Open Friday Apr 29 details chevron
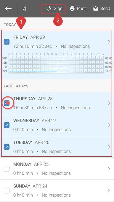 (x=109, y=42)
